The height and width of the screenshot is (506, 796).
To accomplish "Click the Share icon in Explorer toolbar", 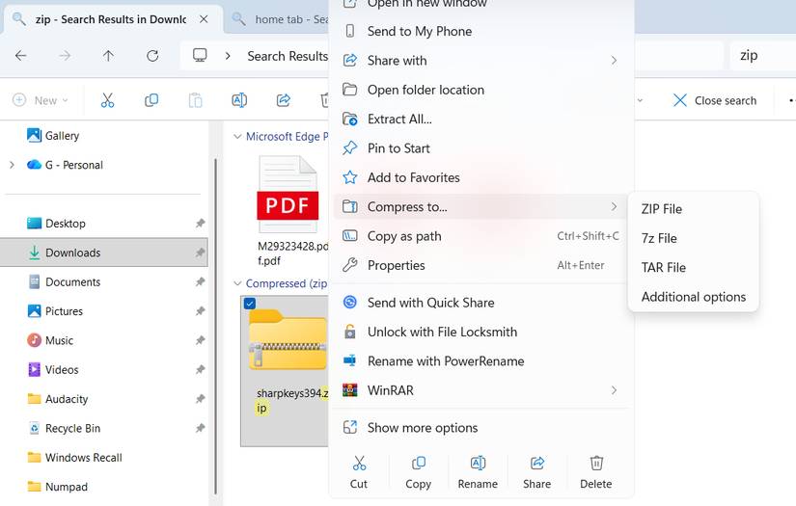I will pos(284,100).
